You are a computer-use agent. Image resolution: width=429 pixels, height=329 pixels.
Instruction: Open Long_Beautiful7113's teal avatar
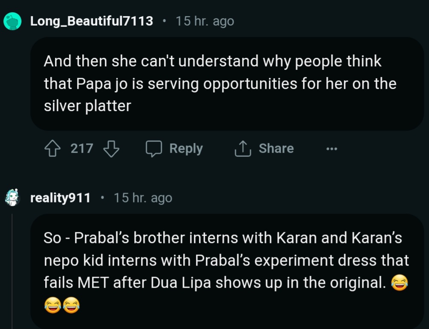click(13, 21)
